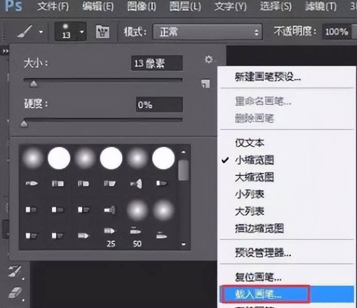Select the History Brush tool in toolbox
The width and height of the screenshot is (357, 308).
pos(15,271)
